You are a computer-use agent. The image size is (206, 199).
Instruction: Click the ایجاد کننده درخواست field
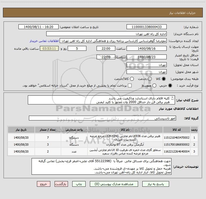[113, 41]
